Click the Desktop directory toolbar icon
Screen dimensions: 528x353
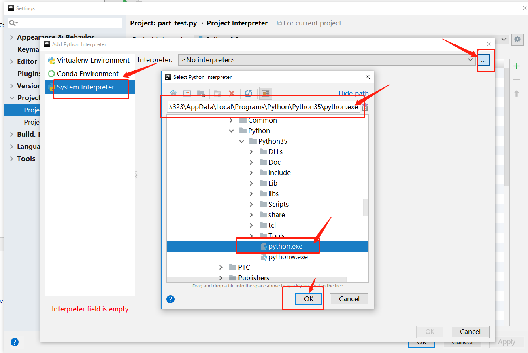point(187,93)
